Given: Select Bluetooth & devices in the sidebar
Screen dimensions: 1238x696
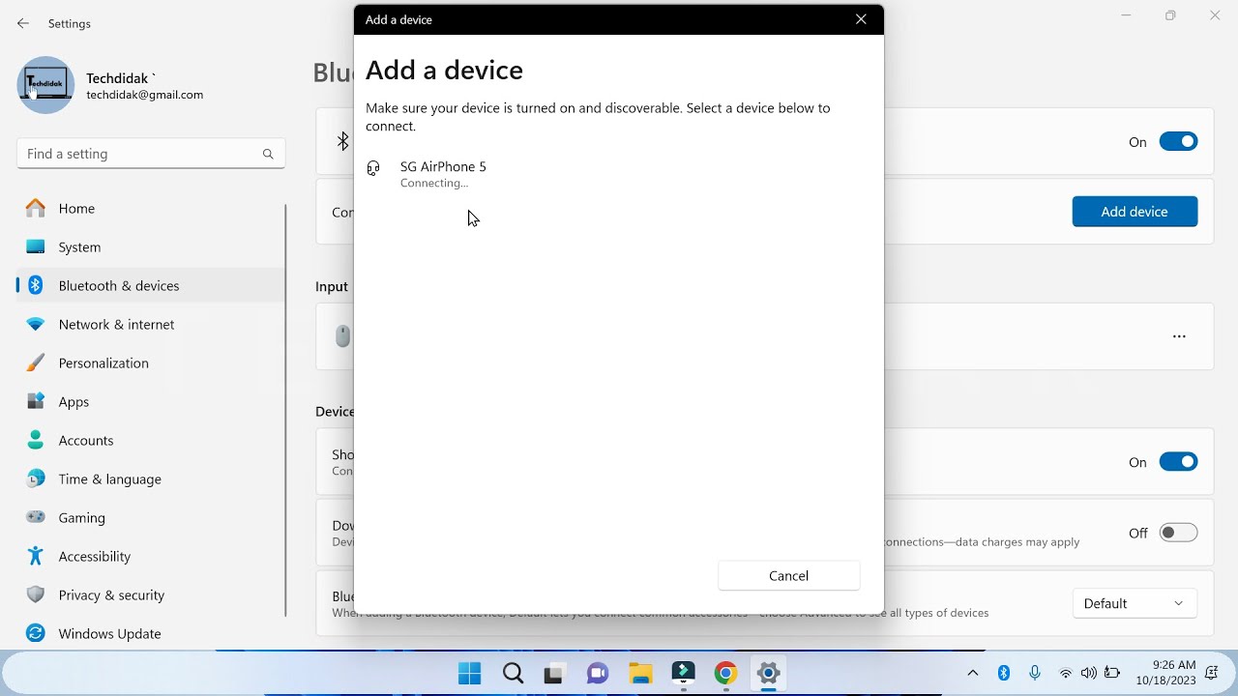Looking at the screenshot, I should click(x=151, y=286).
